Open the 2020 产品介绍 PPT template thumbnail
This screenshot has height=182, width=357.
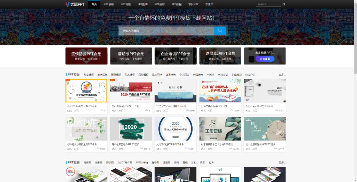tap(131, 90)
